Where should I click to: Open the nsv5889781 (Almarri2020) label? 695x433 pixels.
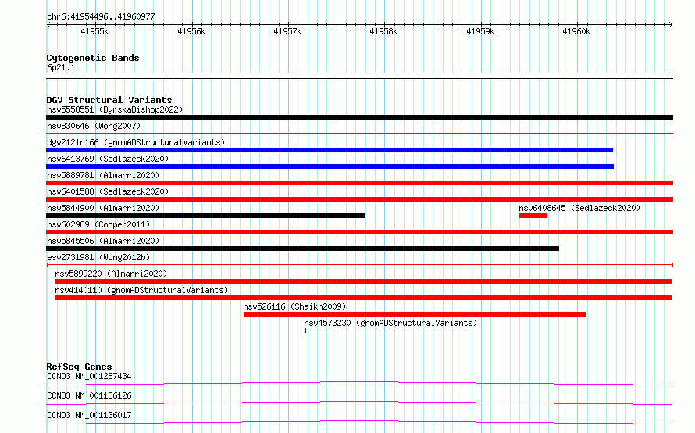pyautogui.click(x=103, y=175)
